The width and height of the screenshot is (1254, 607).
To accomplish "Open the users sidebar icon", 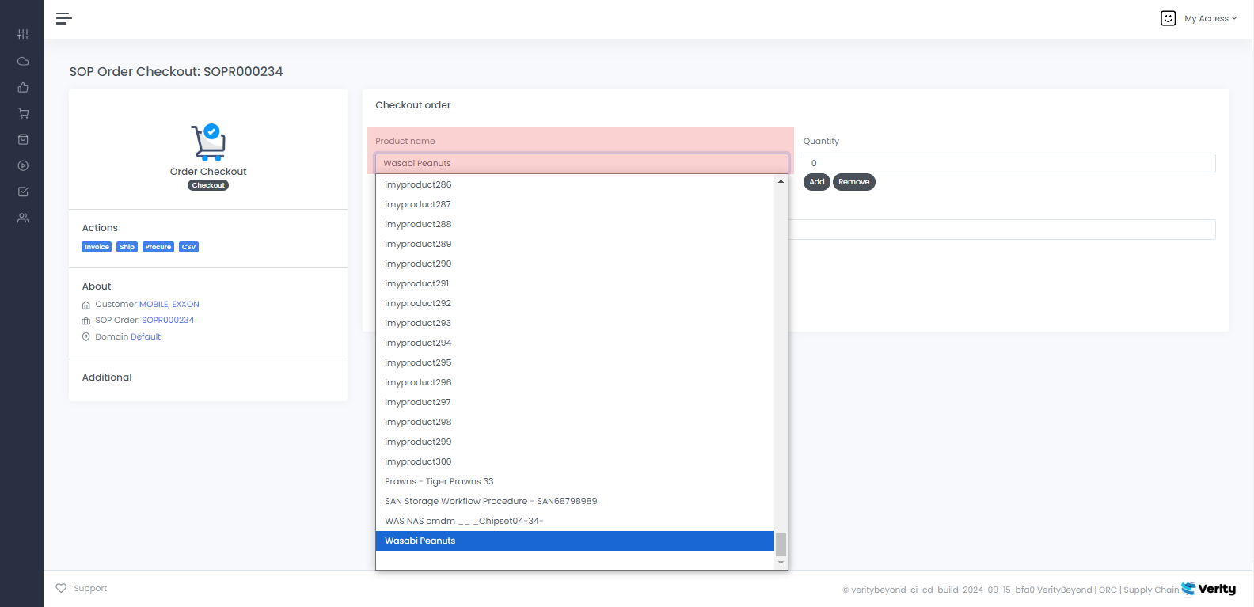I will click(23, 218).
